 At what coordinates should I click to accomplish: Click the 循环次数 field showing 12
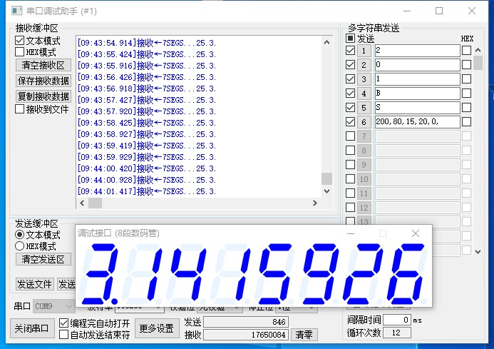[396, 333]
